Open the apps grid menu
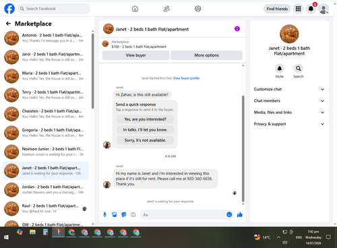Screen dimensions: 337x248 click(x=298, y=9)
